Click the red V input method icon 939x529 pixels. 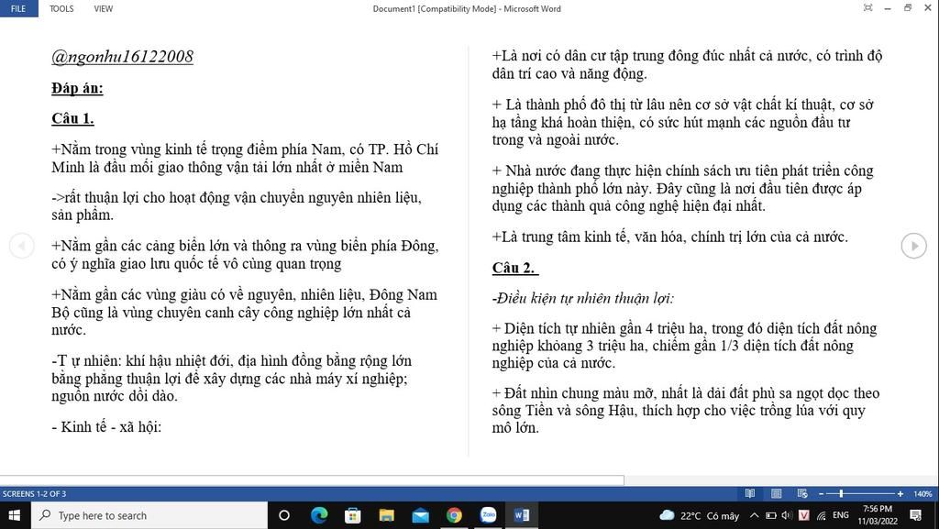point(803,515)
